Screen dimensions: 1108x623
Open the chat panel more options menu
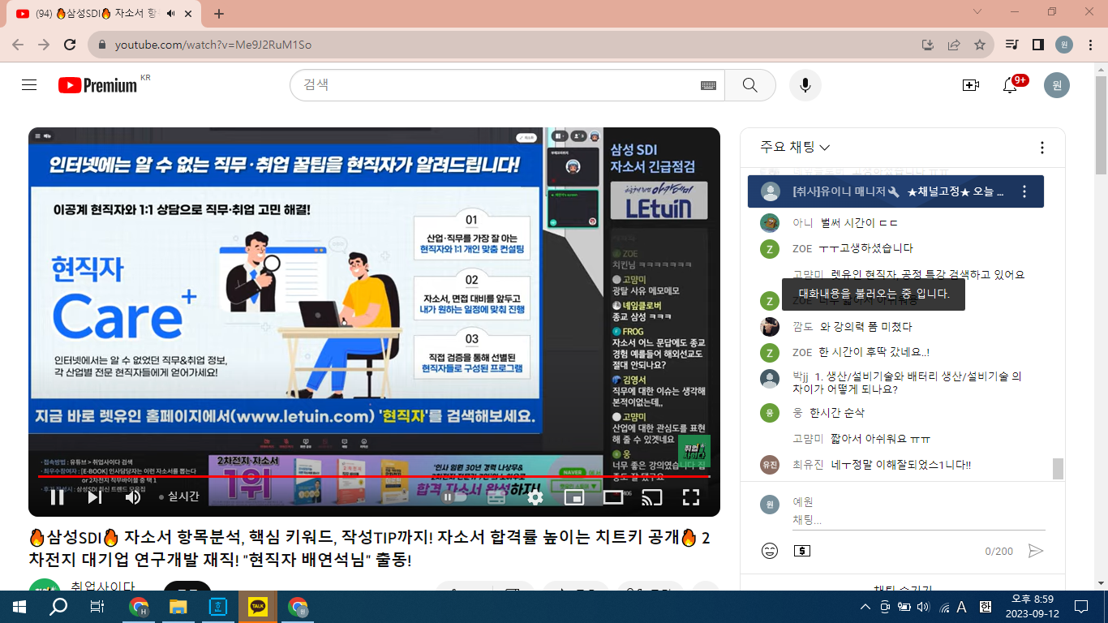(1042, 148)
